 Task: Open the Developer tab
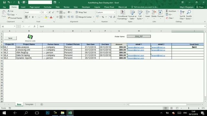click(x=86, y=7)
